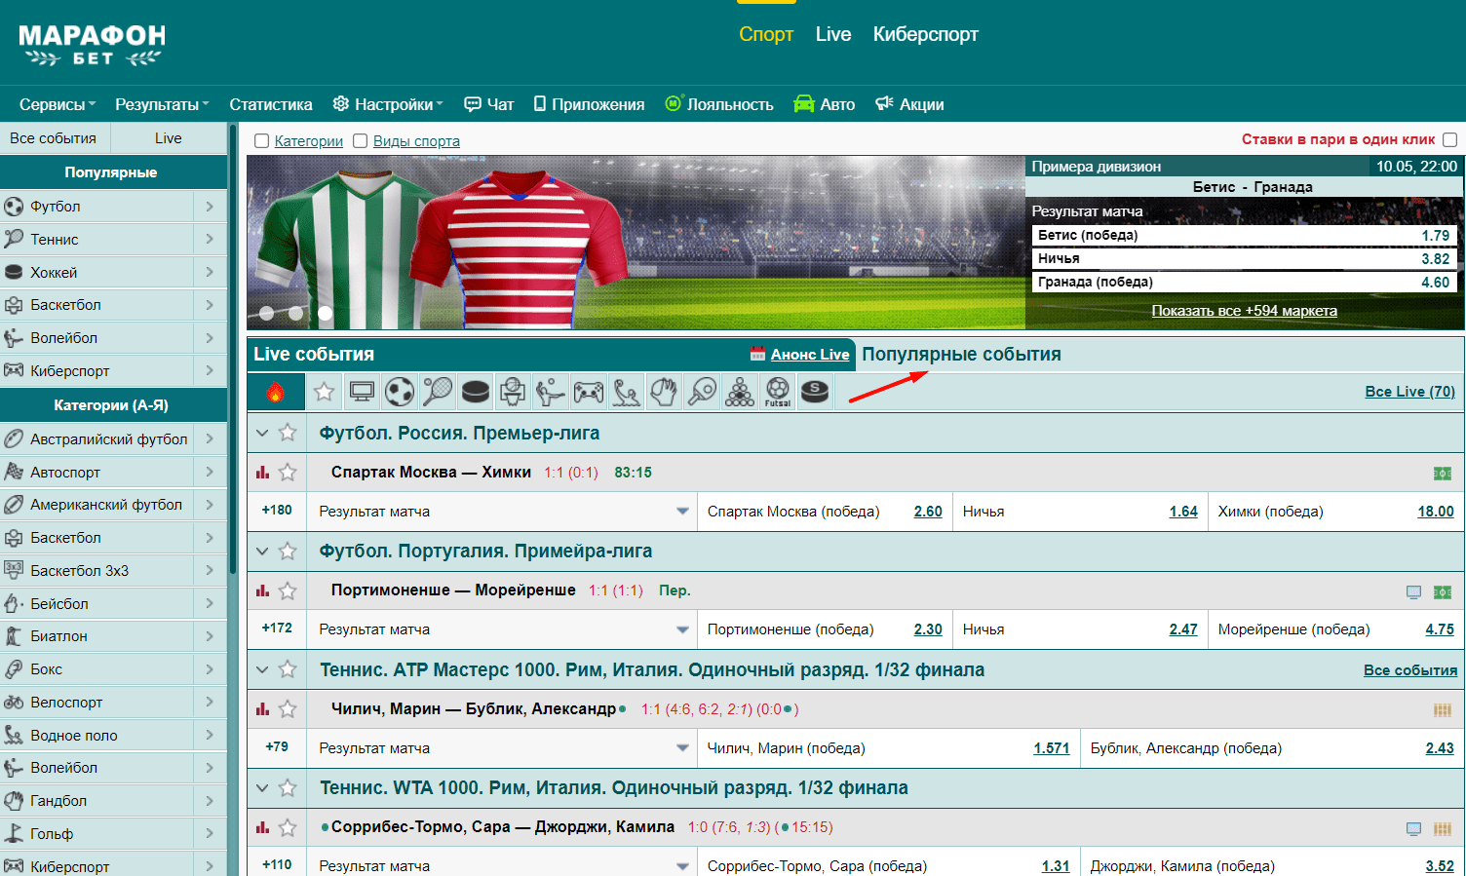
Task: Open statistics icon for Спартак Москва — Химки
Action: point(262,473)
